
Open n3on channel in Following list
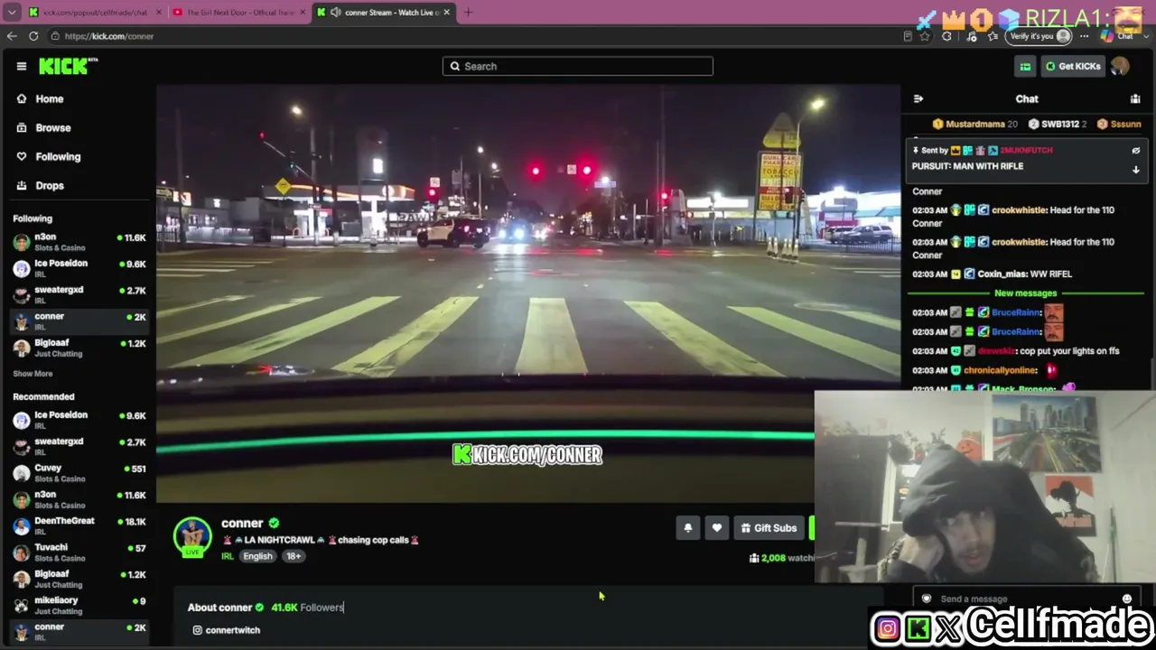point(79,242)
